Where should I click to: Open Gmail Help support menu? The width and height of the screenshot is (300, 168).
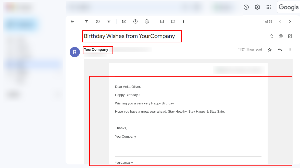(x=246, y=7)
